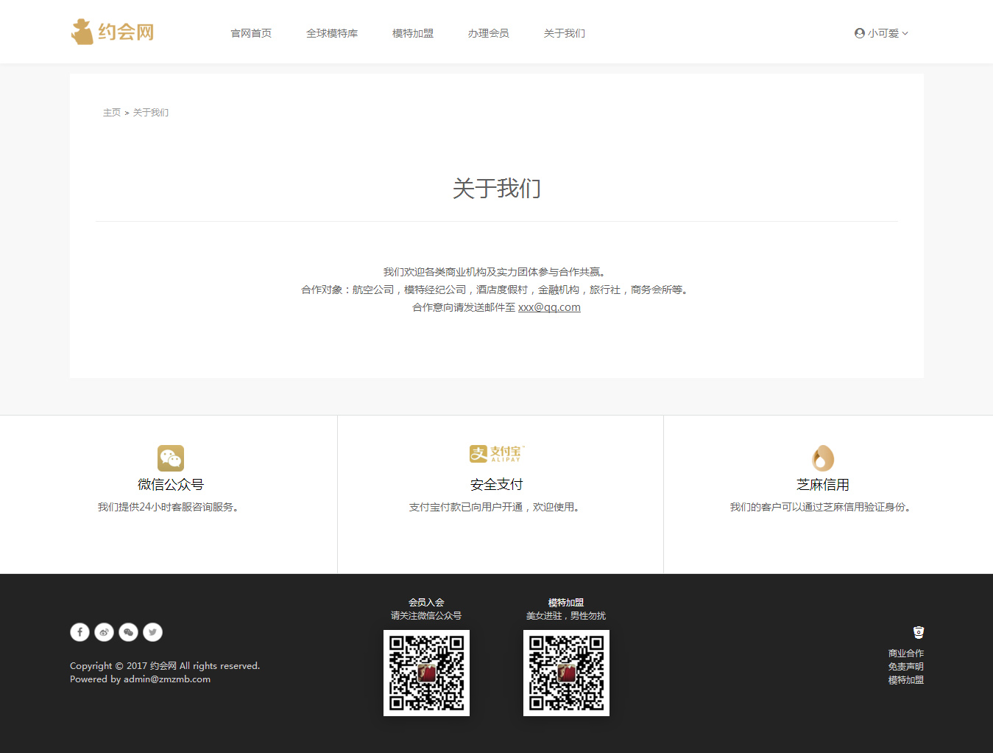Select 模特加盟 in the top navigation
Viewport: 993px width, 753px height.
(413, 33)
